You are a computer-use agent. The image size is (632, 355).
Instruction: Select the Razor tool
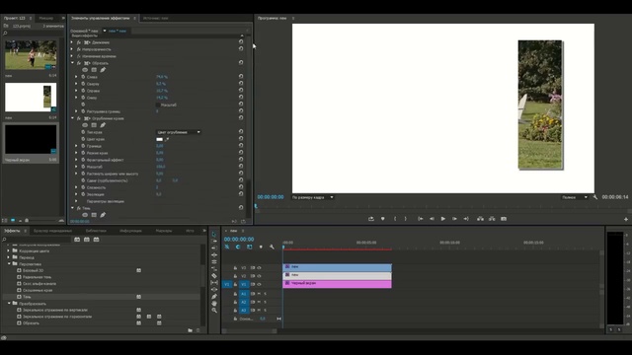coord(214,276)
